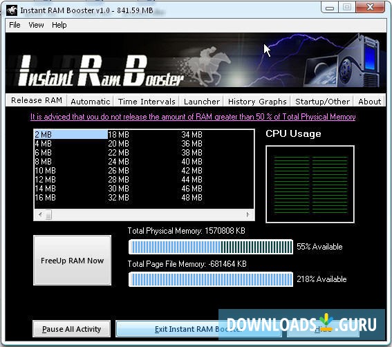The height and width of the screenshot is (347, 392).
Task: Select 32 MB in the list
Action: tap(118, 198)
